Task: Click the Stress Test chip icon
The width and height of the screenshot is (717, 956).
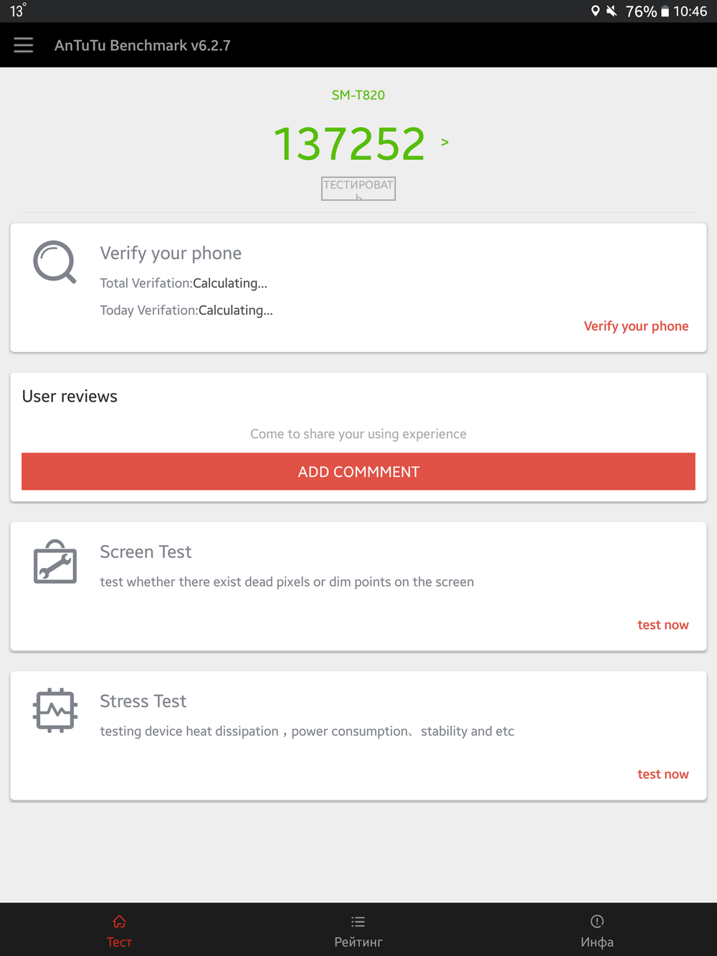Action: [x=55, y=711]
